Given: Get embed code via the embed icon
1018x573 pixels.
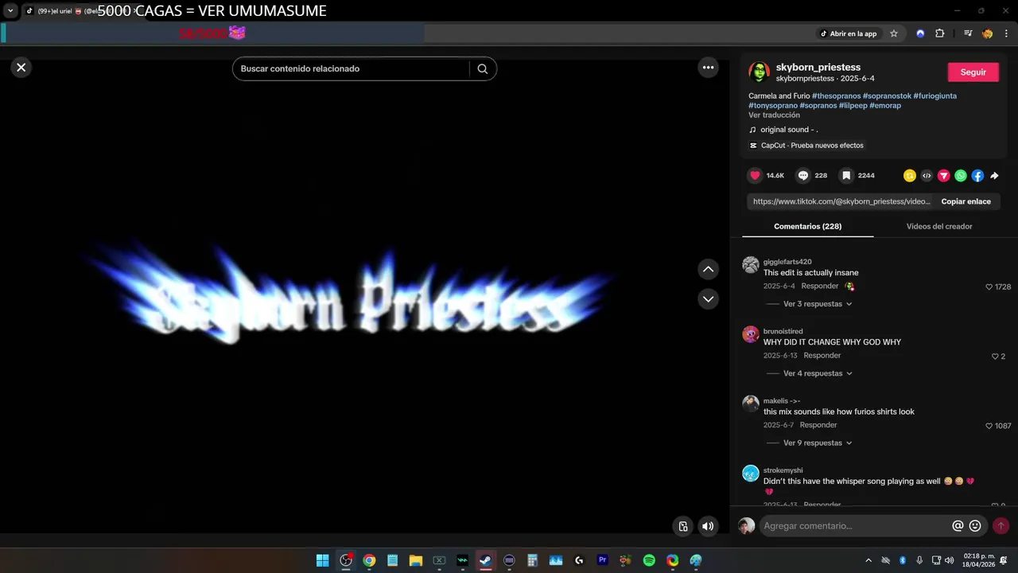Looking at the screenshot, I should [x=927, y=176].
